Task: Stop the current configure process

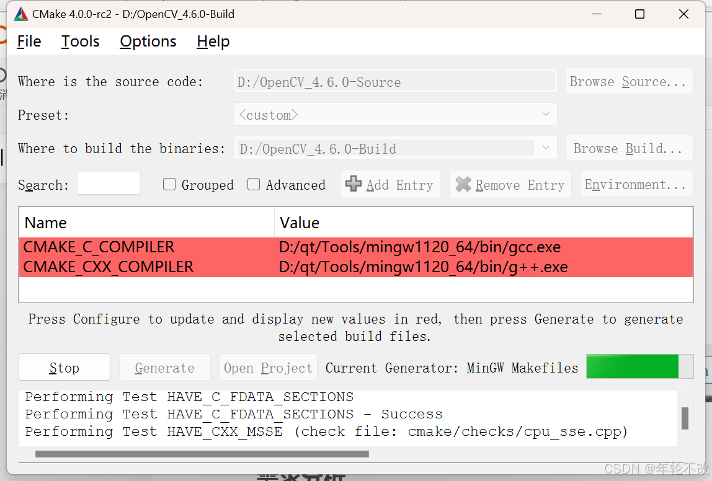Action: tap(65, 367)
